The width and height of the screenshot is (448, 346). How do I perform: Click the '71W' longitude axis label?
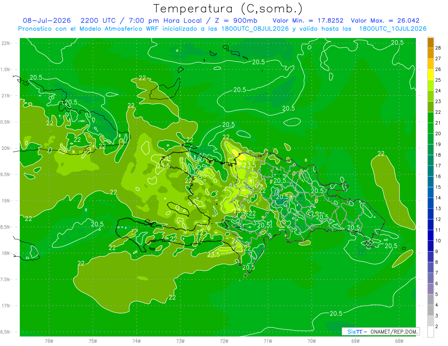click(268, 342)
